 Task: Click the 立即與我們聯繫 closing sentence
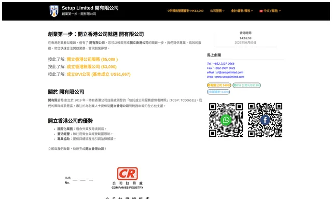(77, 149)
